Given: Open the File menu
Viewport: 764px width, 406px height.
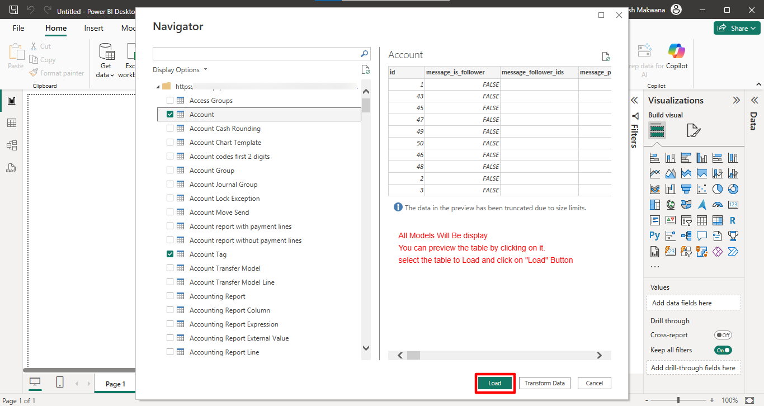Looking at the screenshot, I should pyautogui.click(x=18, y=28).
